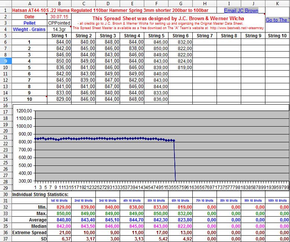Click the Median row label
The height and width of the screenshot is (242, 290).
29,226
